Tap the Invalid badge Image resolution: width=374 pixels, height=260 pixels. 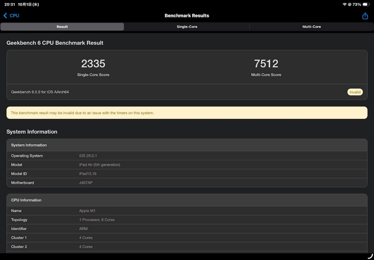click(x=355, y=92)
